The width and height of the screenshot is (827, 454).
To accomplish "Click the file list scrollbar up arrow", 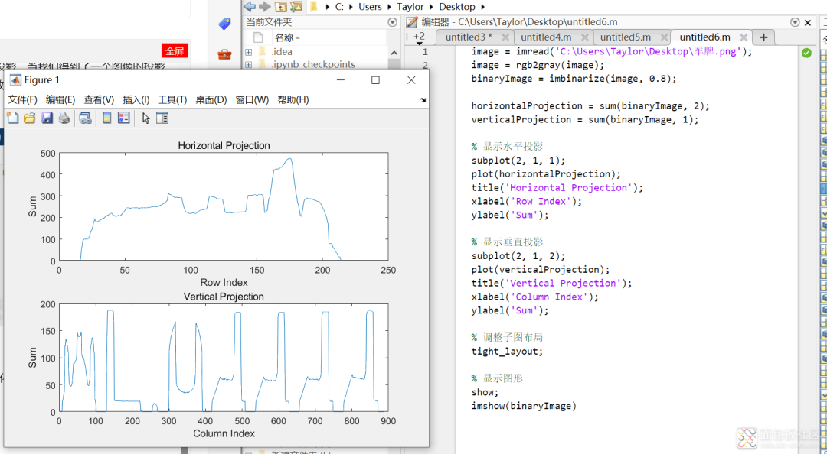I will pyautogui.click(x=394, y=53).
